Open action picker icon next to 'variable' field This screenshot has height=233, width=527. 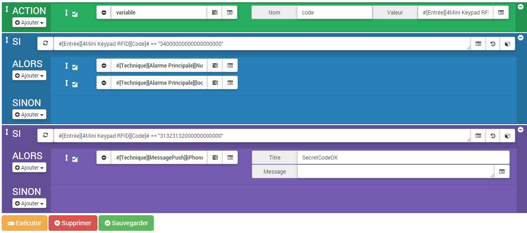(x=215, y=12)
